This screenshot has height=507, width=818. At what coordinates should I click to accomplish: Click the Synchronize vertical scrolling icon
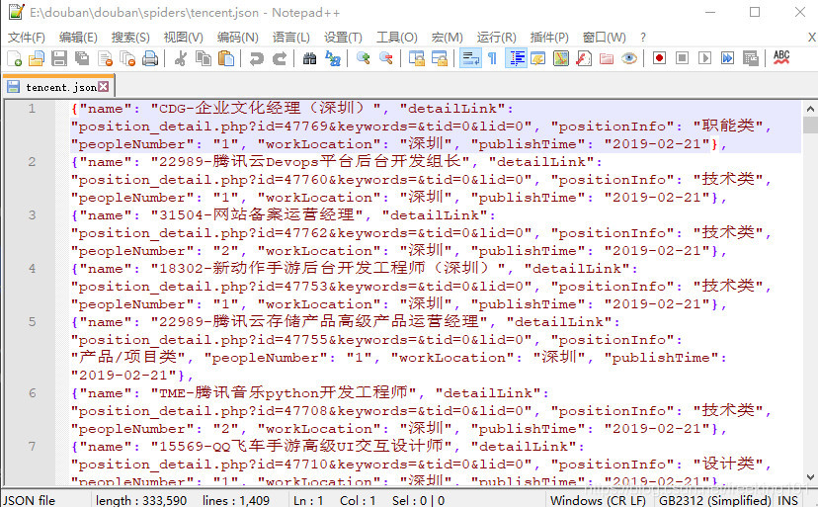416,58
